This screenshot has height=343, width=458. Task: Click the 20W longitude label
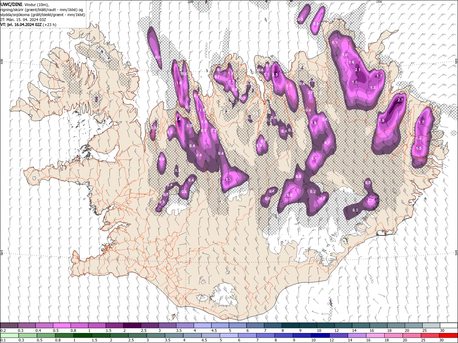190,2
